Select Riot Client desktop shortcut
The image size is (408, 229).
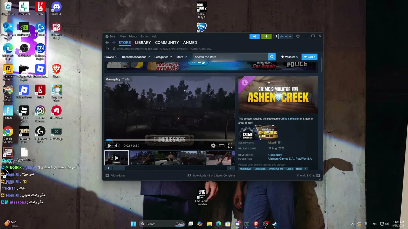click(56, 113)
